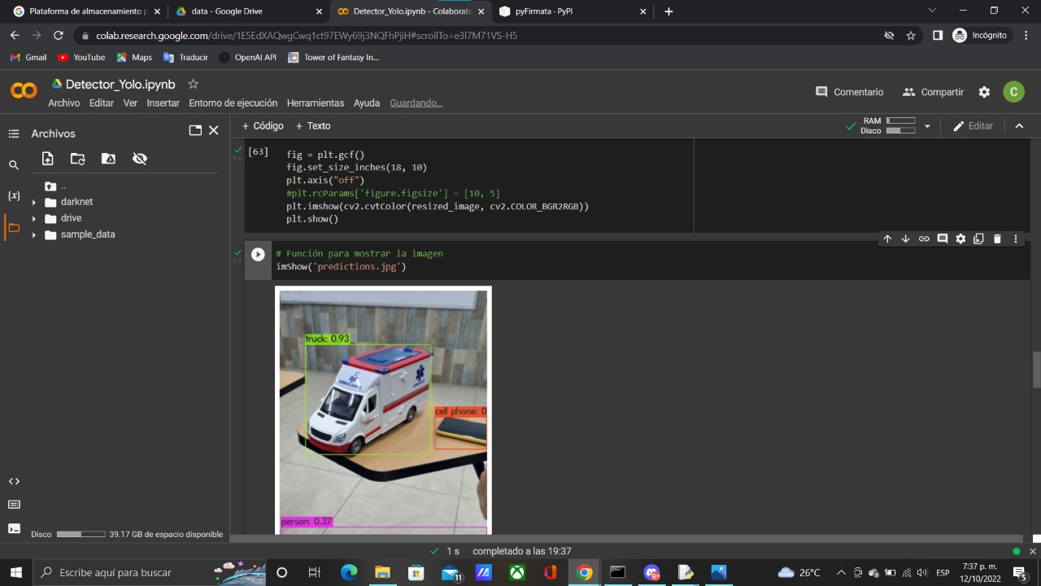Refresh the file browser folder list
This screenshot has width=1041, height=586.
pos(77,159)
